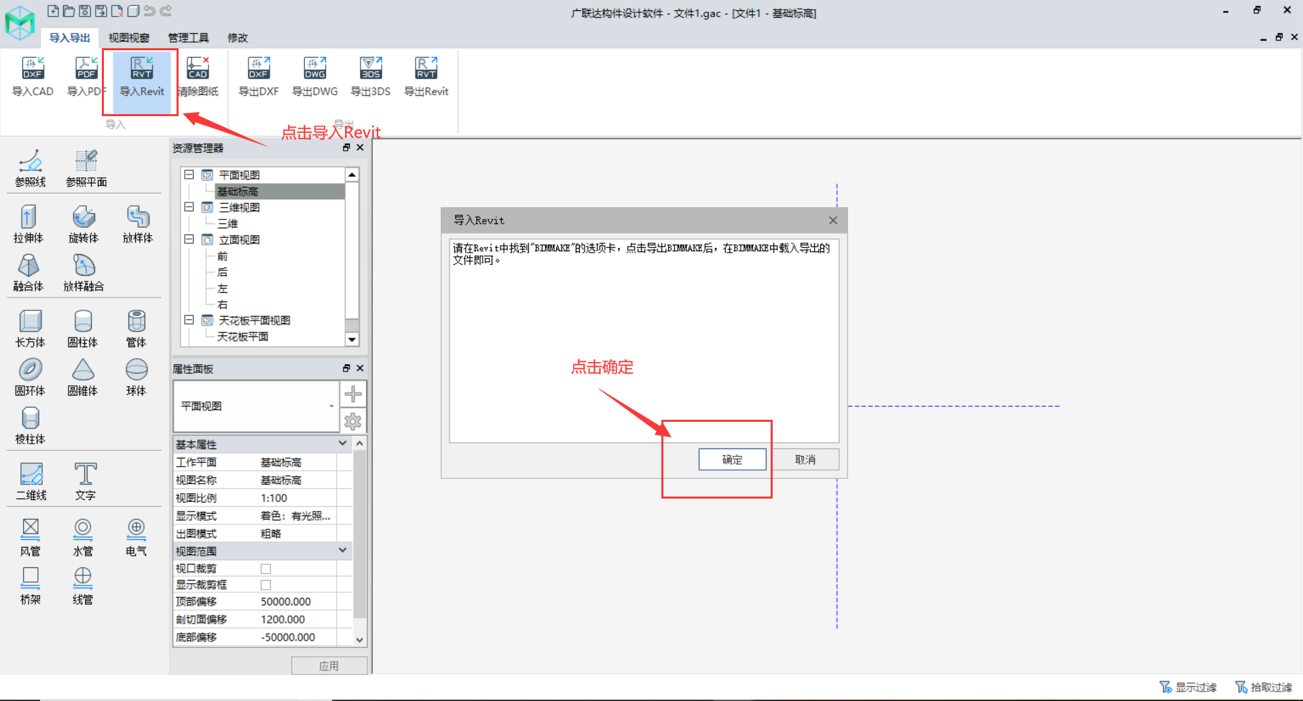Close the 导入Revit dialog
Screen dimensions: 1303x701
[x=833, y=220]
